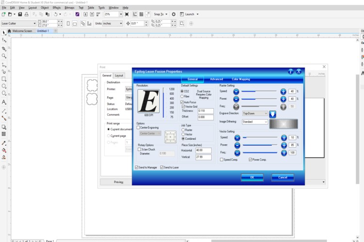Click the Horizontal piece size field
The image size is (364, 242).
203,151
